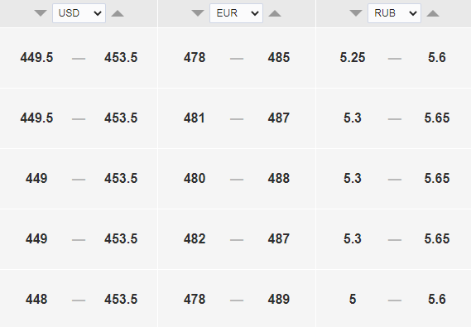
Task: Select the EUR buy rate 482
Action: (195, 239)
